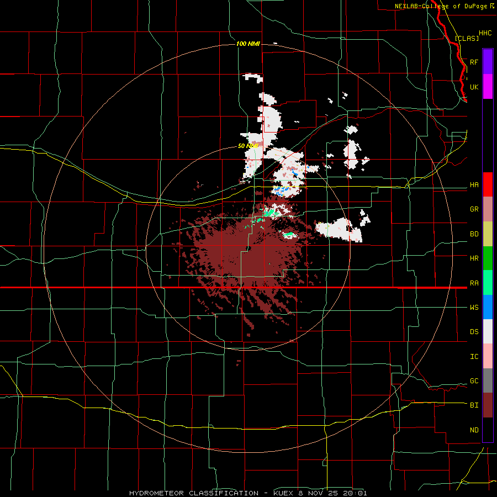This screenshot has width=497, height=497.
Task: Click the HR green legend swatch
Action: (488, 258)
